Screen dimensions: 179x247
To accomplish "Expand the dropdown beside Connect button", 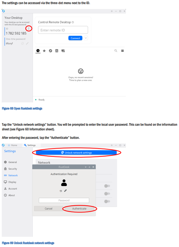I will pos(86,38).
